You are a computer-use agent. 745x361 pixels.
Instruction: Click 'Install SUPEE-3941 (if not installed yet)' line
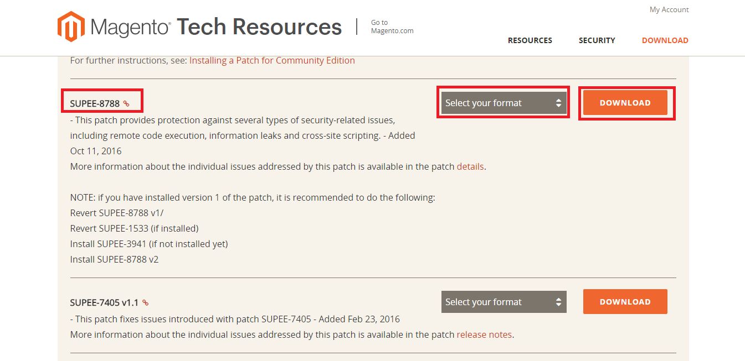pyautogui.click(x=149, y=244)
